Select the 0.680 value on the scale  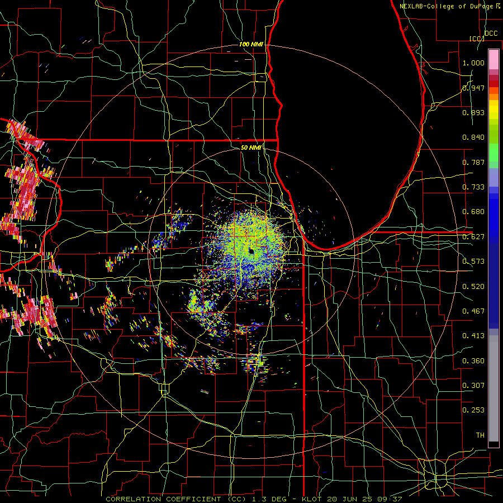click(x=473, y=212)
